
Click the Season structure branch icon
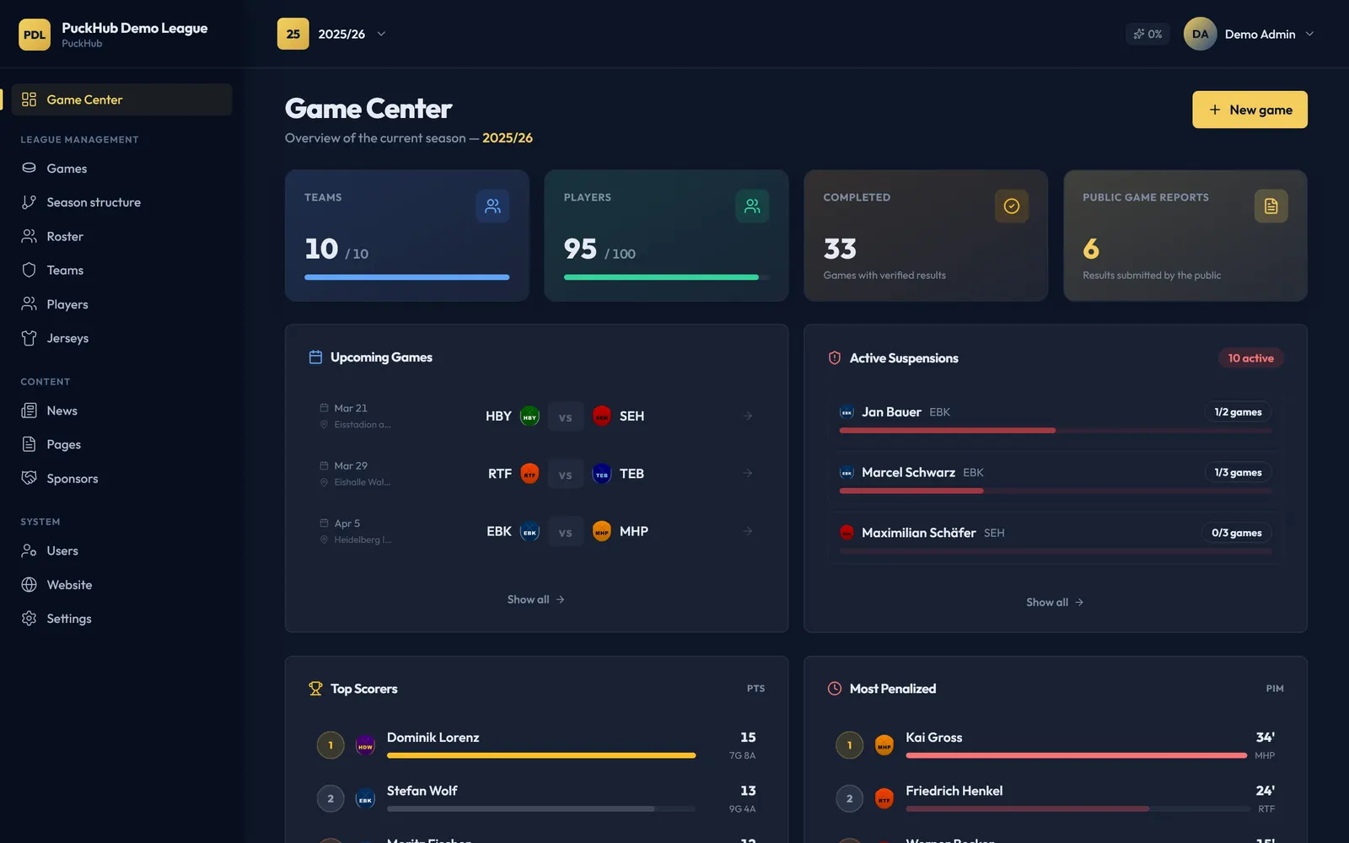click(x=29, y=202)
